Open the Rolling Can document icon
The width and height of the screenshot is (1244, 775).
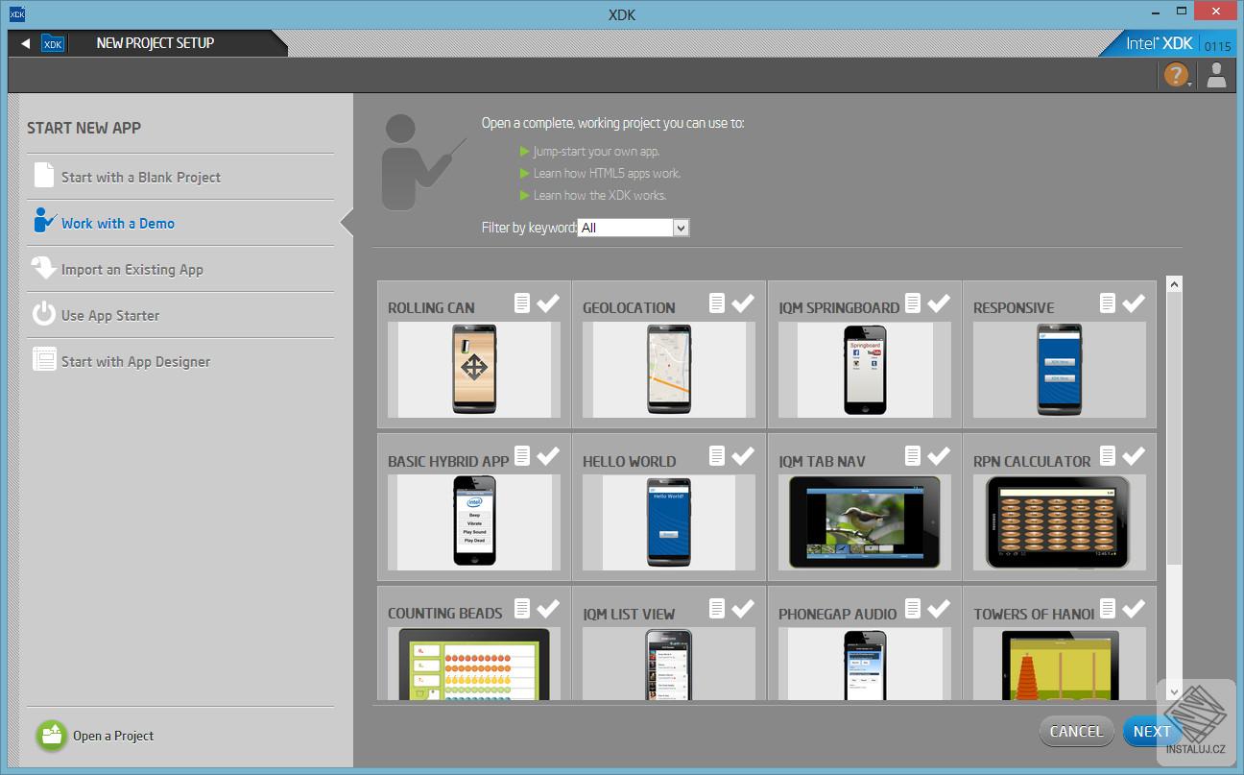(522, 303)
